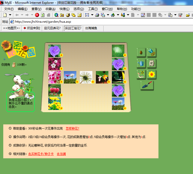Click the open folder toolbar icon
The width and height of the screenshot is (193, 174).
[188, 15]
